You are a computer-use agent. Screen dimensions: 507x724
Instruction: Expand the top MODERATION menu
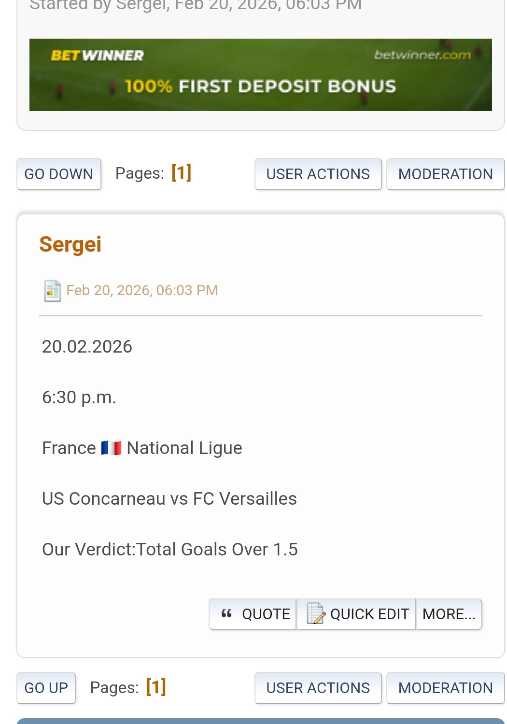445,174
